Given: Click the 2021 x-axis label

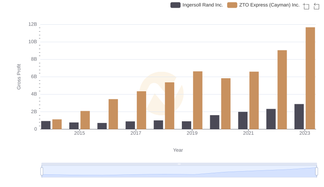Looking at the screenshot, I should click(248, 133).
